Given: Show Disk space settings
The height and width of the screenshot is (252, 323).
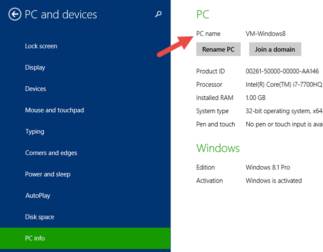Looking at the screenshot, I should [x=39, y=217].
